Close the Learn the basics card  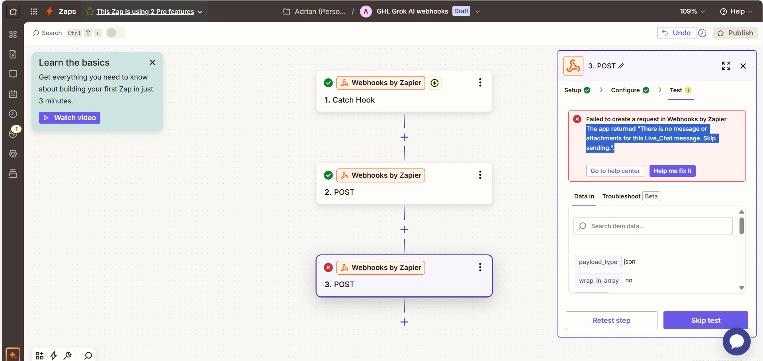(x=153, y=63)
